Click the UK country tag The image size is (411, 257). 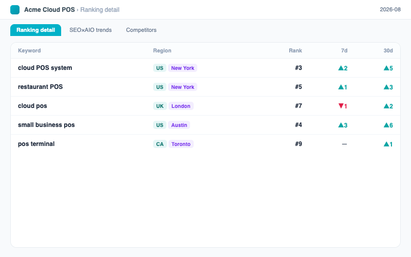click(160, 106)
